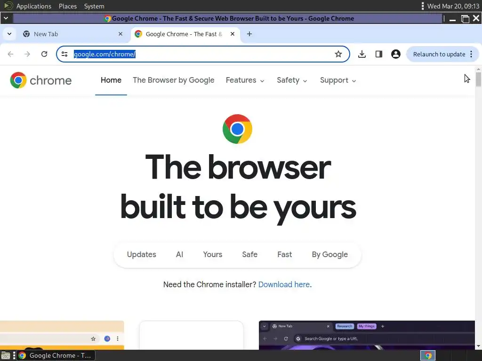The width and height of the screenshot is (482, 361).
Task: Jump to the AI section
Action: coord(179,254)
